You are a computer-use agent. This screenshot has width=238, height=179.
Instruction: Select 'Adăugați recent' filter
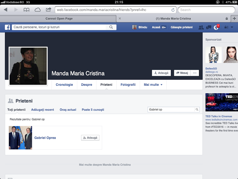point(43,110)
